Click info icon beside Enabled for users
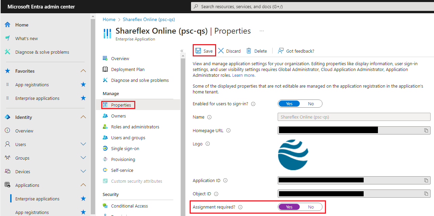The image size is (434, 216). (x=253, y=104)
